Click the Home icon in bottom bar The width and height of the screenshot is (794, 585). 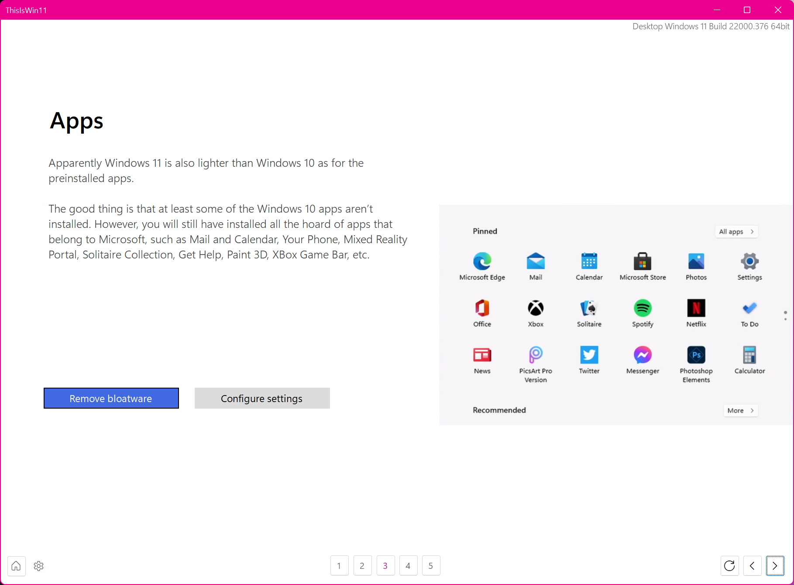(x=16, y=566)
